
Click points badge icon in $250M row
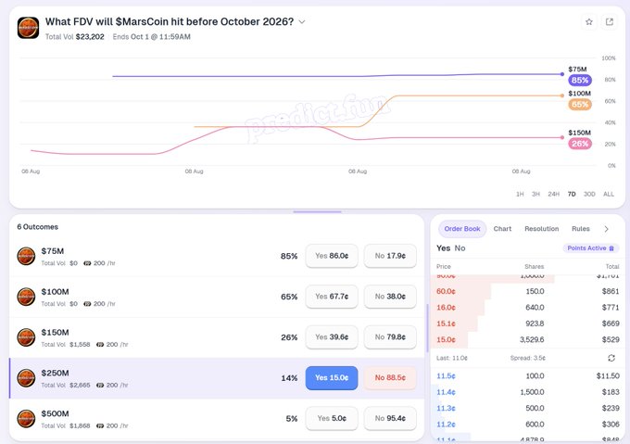coord(100,385)
